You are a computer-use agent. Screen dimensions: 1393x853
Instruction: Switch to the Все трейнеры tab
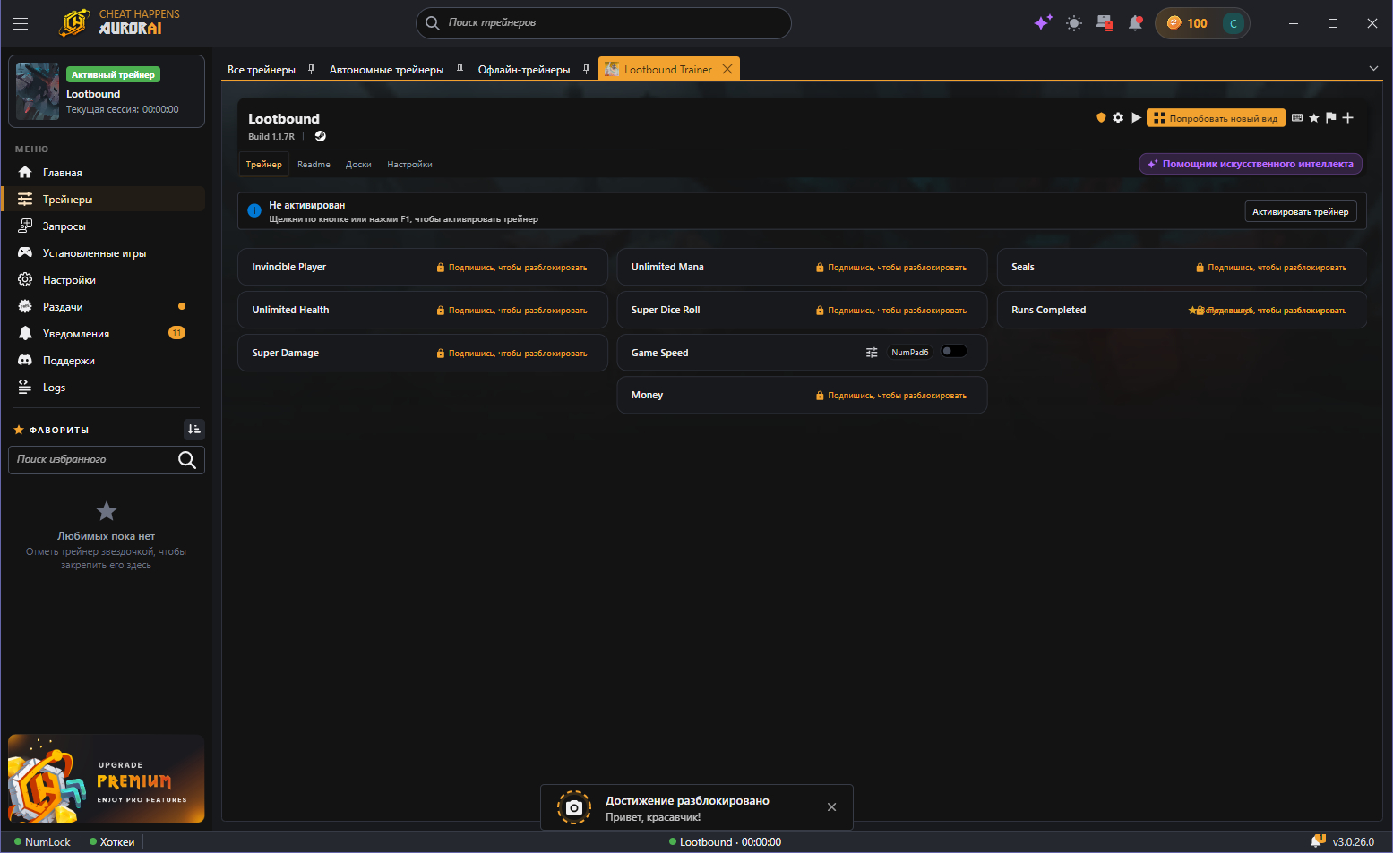(262, 70)
